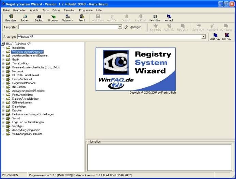Click the PC: VINH035 status bar entry
This screenshot has height=179, width=236.
10,175
